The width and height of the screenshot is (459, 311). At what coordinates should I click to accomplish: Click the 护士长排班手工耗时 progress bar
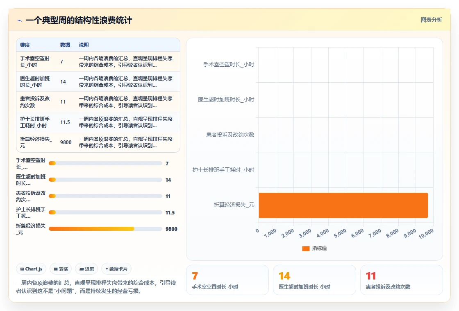(x=105, y=212)
